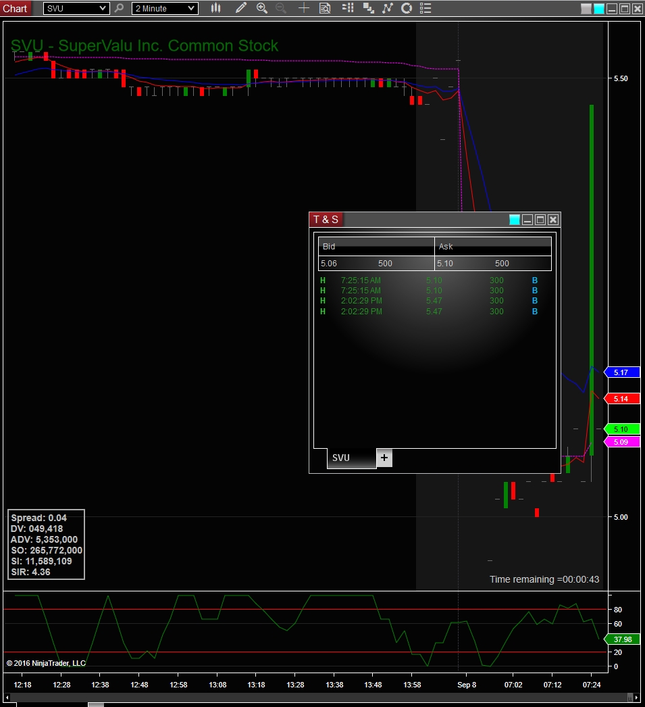Image resolution: width=645 pixels, height=707 pixels.
Task: Click the Time remaining countdown text
Action: [544, 579]
